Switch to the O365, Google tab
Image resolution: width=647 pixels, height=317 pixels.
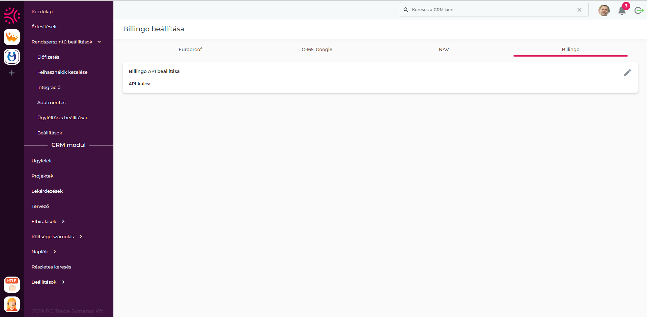pos(317,50)
